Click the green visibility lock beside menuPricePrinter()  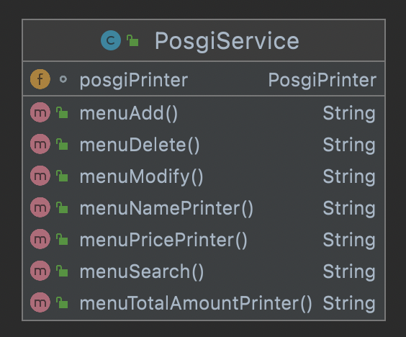point(62,239)
